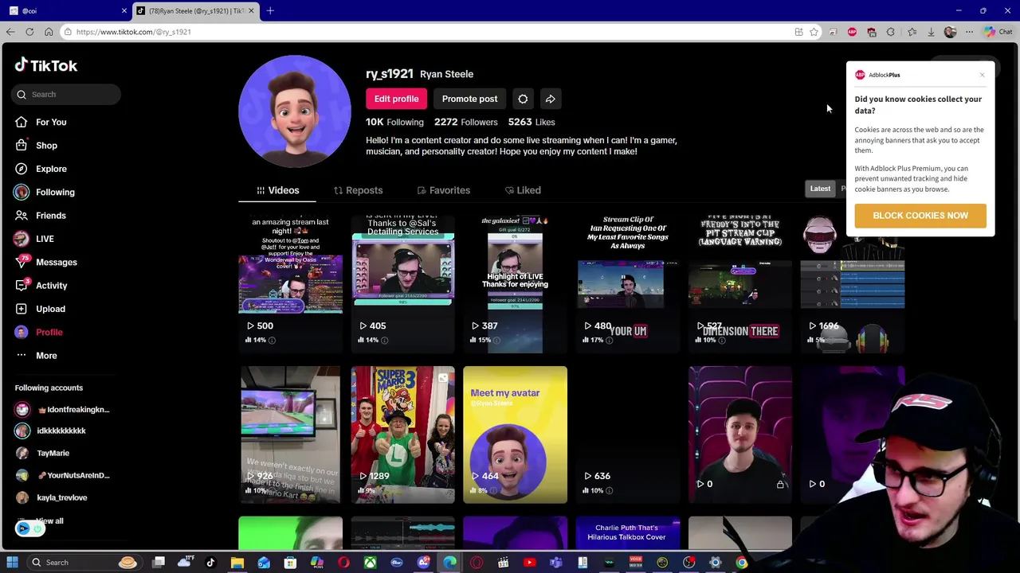1020x573 pixels.
Task: Click info icon under 405-view video
Action: 384,340
